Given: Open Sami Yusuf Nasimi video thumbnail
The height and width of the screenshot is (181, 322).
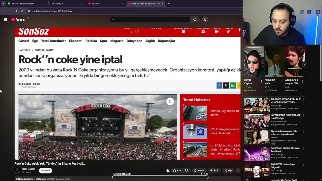Looking at the screenshot, I should pyautogui.click(x=257, y=154).
